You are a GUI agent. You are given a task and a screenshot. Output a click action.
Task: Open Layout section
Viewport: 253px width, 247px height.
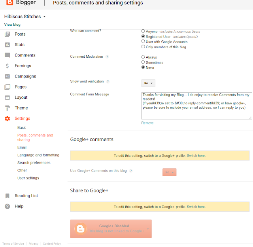pyautogui.click(x=21, y=98)
